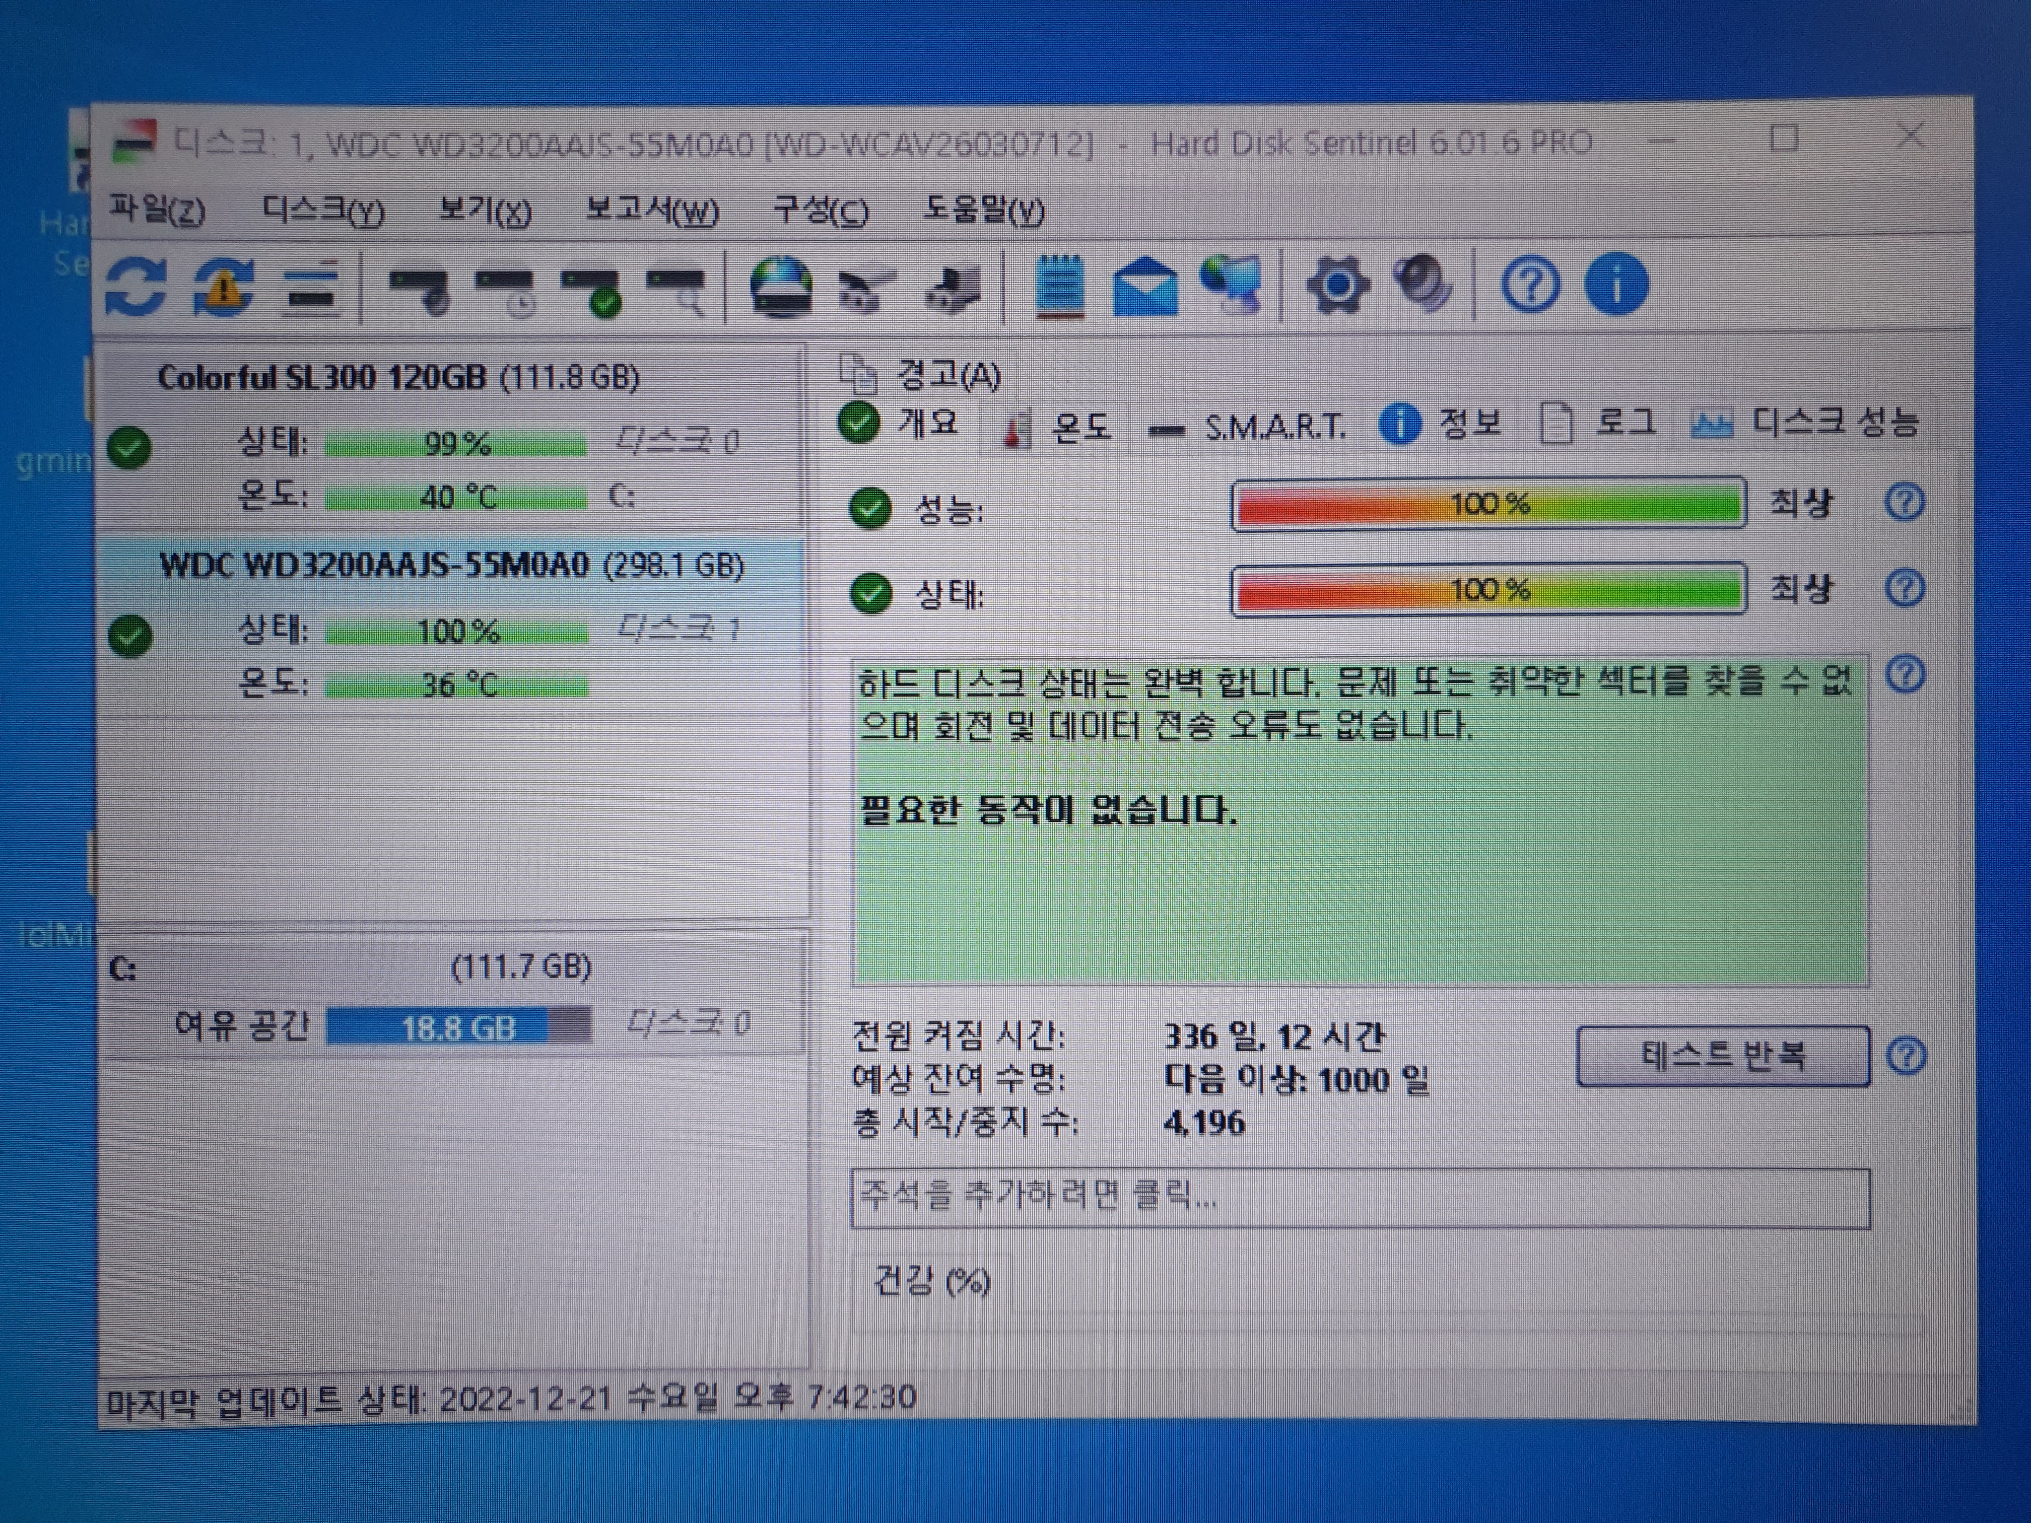Click the green check icon of WDC WD3200AAJS
The height and width of the screenshot is (1523, 2031).
click(x=129, y=636)
